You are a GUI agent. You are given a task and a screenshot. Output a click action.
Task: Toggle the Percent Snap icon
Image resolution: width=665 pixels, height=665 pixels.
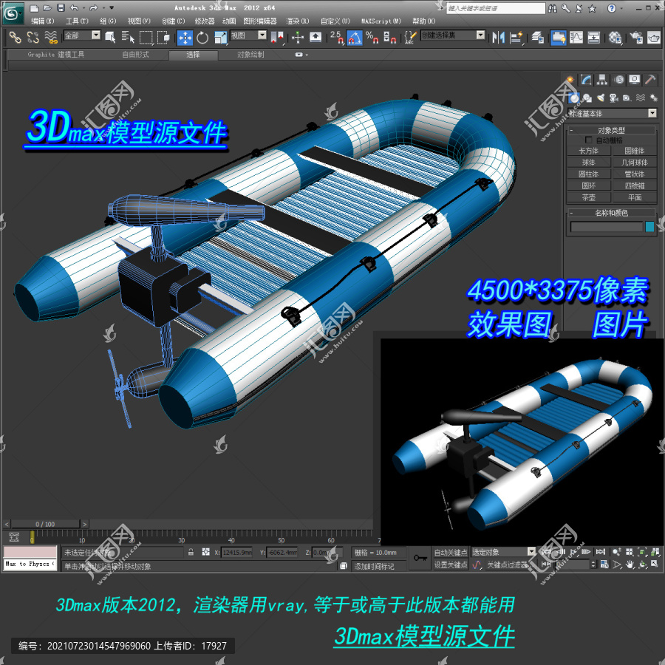[x=372, y=38]
